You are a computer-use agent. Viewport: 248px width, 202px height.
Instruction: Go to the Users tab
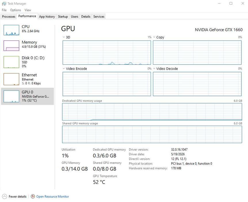coord(75,16)
